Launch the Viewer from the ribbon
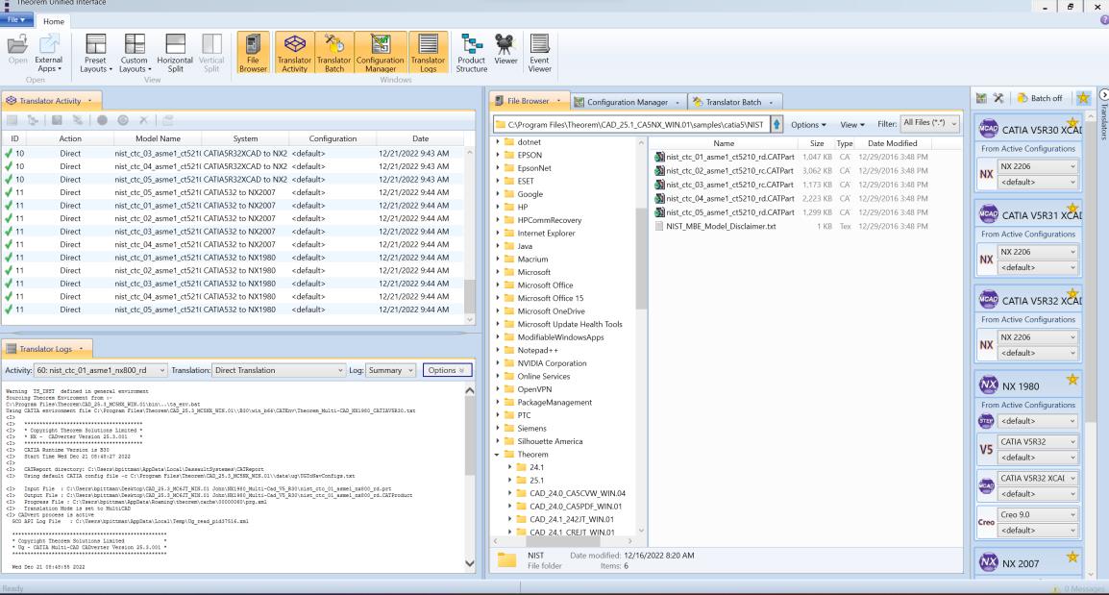This screenshot has width=1109, height=595. (505, 50)
